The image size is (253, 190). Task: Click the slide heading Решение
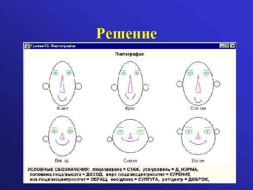(126, 33)
